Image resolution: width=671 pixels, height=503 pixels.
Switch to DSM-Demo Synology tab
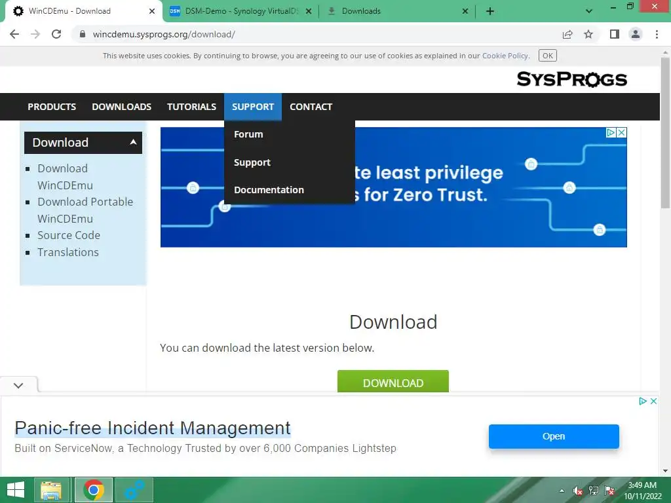(x=241, y=11)
